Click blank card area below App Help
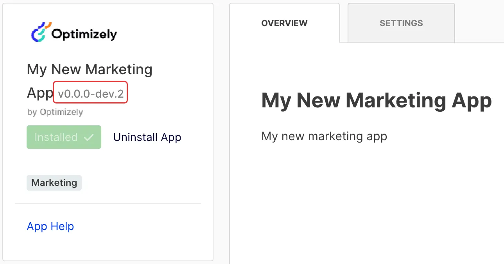The image size is (504, 264). coord(108,247)
